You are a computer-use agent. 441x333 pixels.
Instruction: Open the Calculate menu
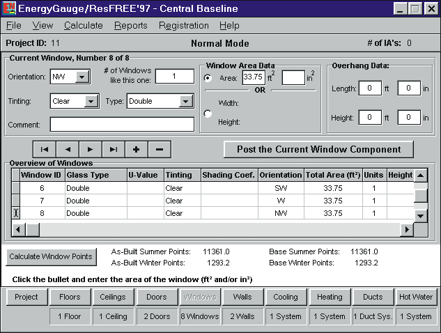coord(83,26)
